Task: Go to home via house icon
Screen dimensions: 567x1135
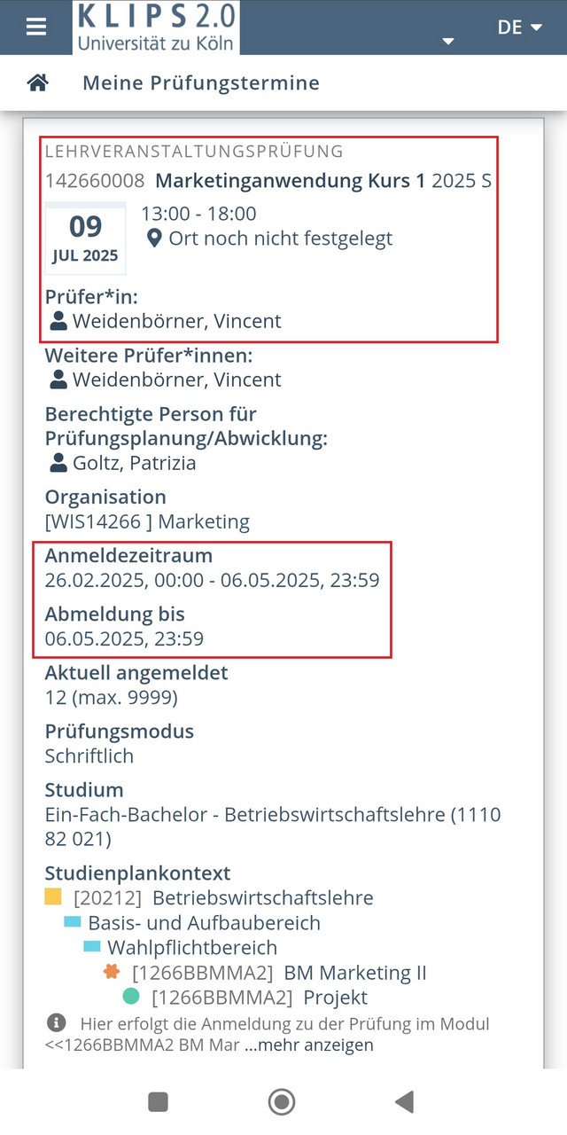Action: pyautogui.click(x=37, y=82)
